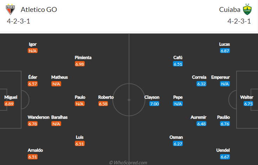Select player Igor on the pitch
Viewport: 258px width, 165px height.
pyautogui.click(x=33, y=45)
